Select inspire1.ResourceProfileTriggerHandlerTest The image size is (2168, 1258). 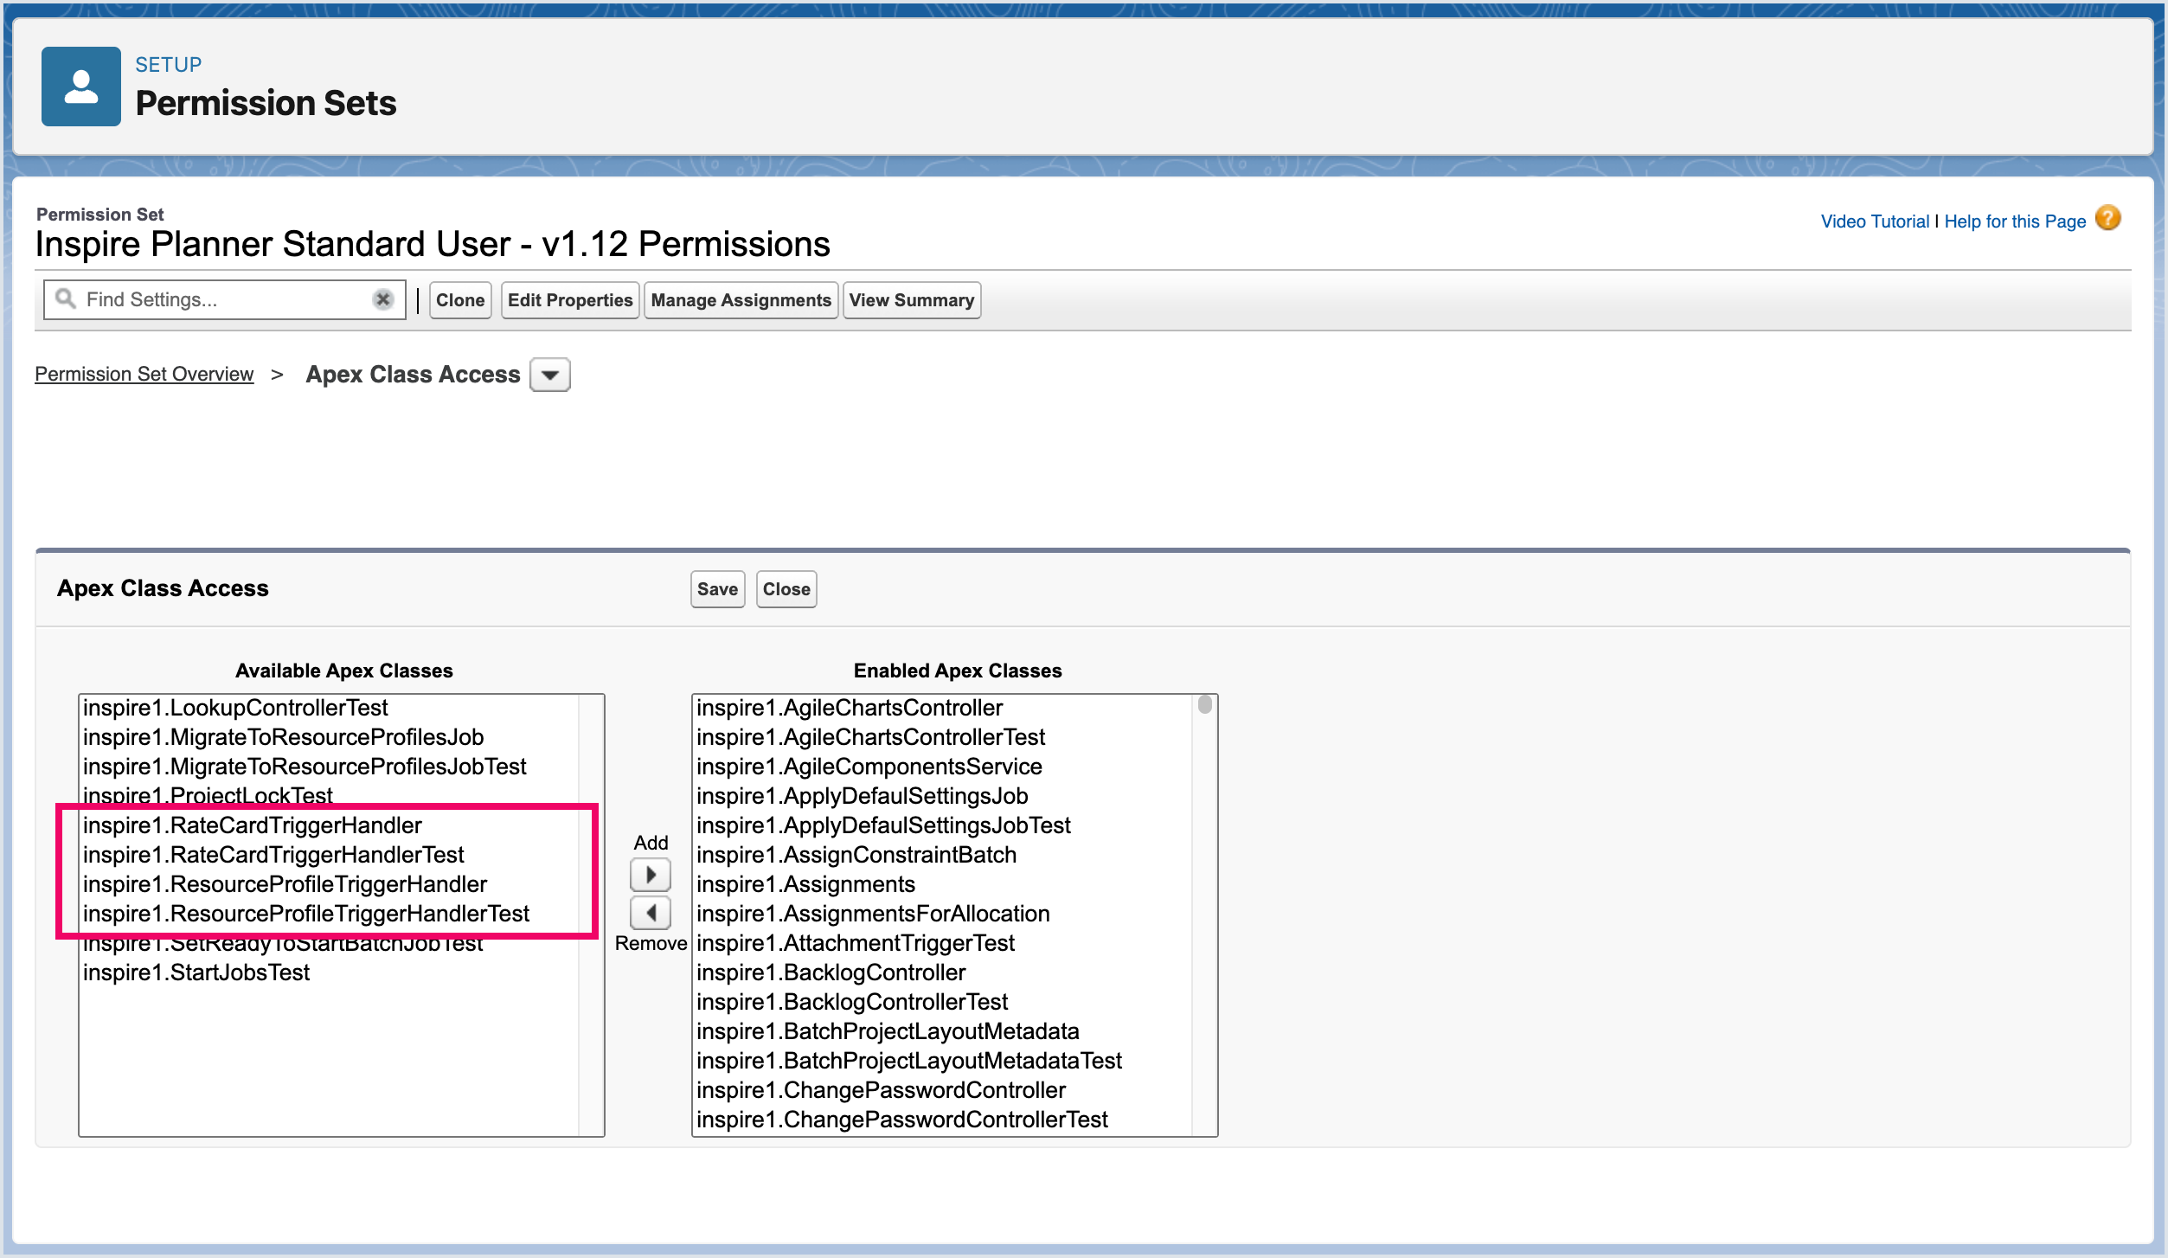point(329,914)
